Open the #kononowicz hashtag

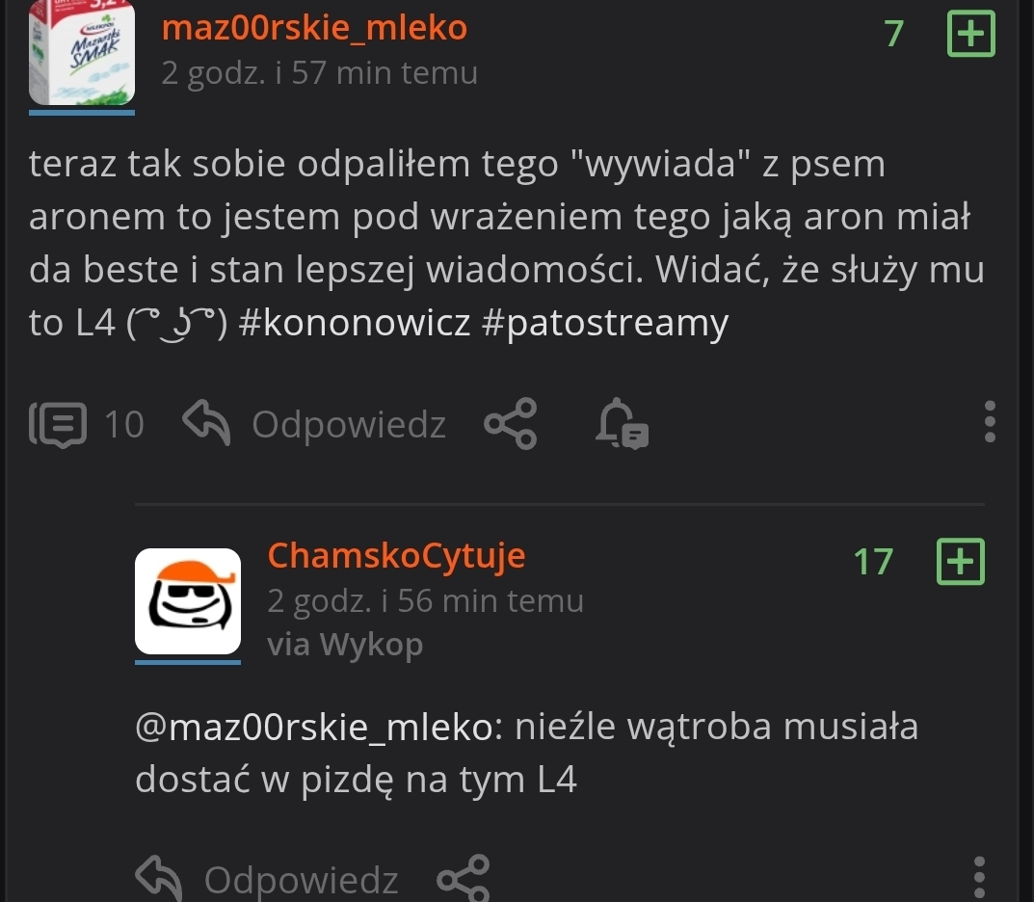tap(355, 323)
